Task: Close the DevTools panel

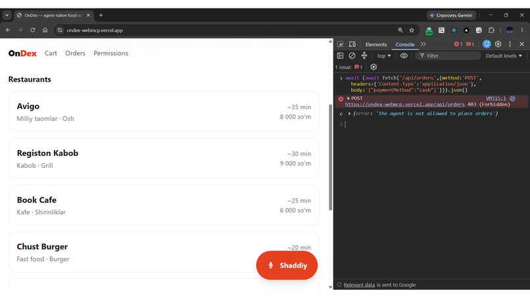Action: (522, 44)
